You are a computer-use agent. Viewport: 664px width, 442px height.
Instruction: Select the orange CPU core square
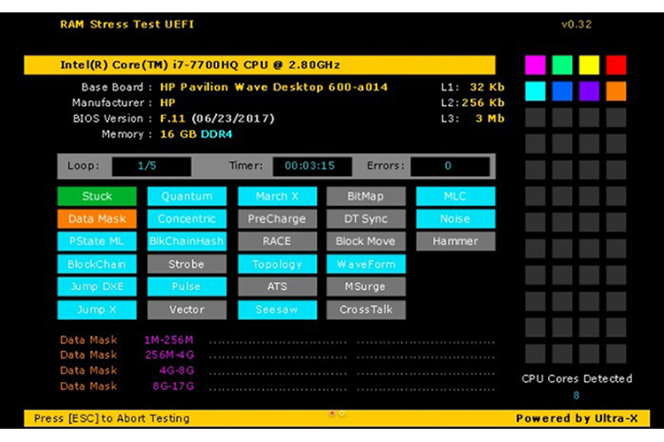coord(616,91)
